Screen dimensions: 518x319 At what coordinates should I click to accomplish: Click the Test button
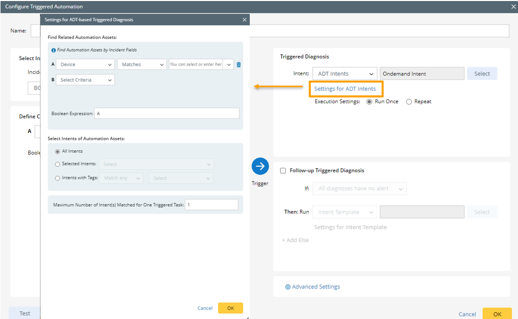pyautogui.click(x=25, y=313)
